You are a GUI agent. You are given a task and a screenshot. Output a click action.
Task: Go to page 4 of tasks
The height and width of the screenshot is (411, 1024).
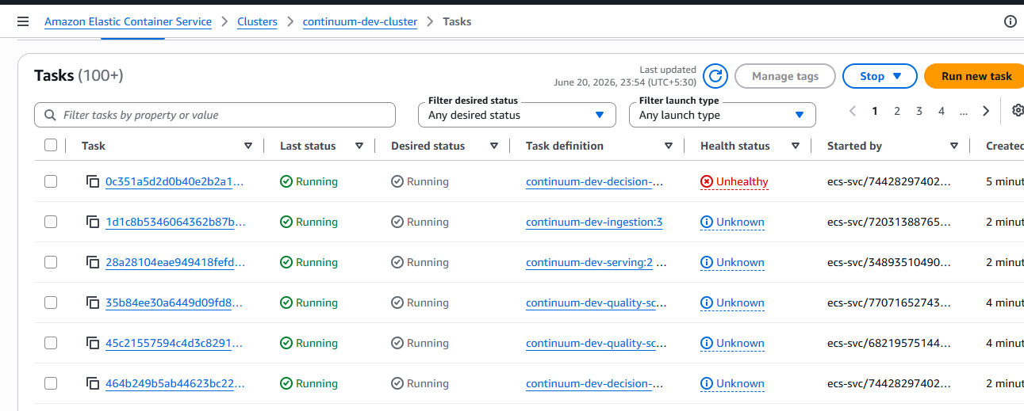942,111
